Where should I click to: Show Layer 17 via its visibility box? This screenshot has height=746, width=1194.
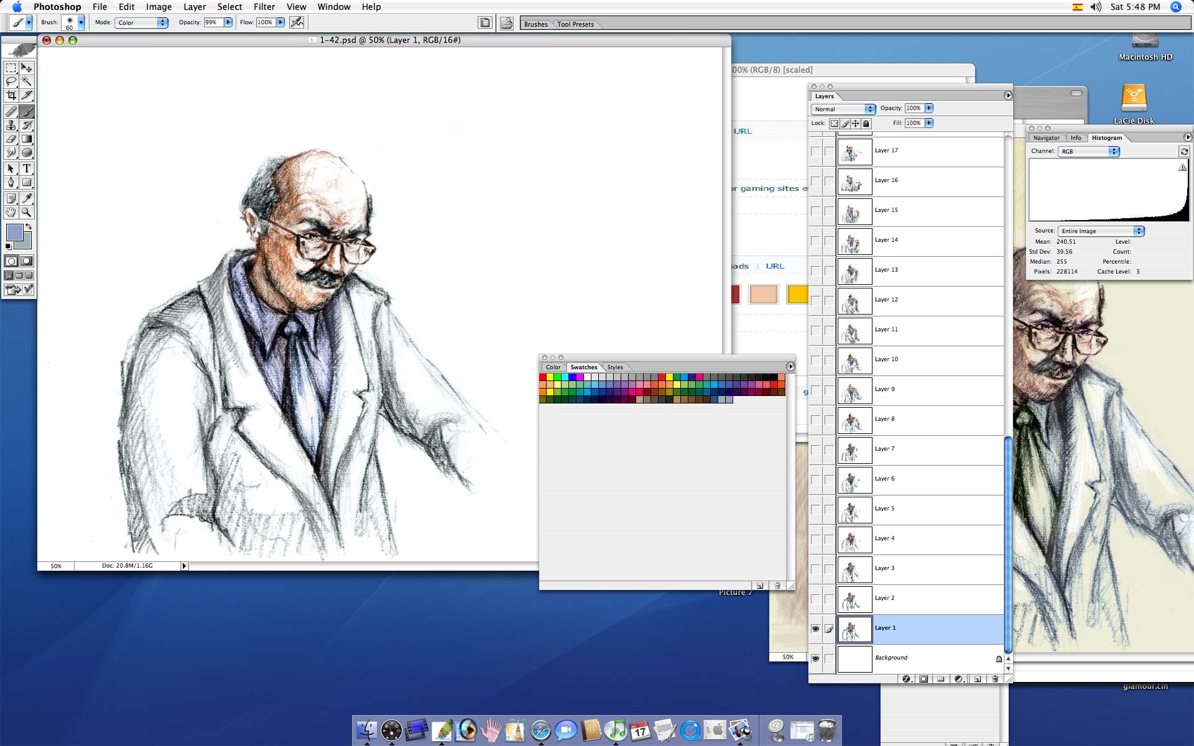click(x=815, y=152)
